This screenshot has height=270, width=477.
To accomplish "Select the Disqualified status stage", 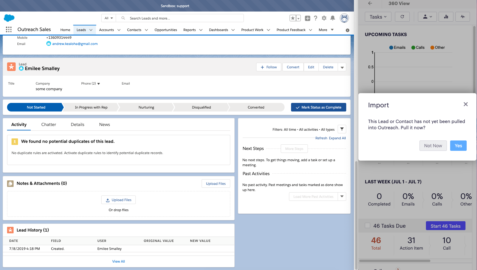I will pyautogui.click(x=201, y=107).
